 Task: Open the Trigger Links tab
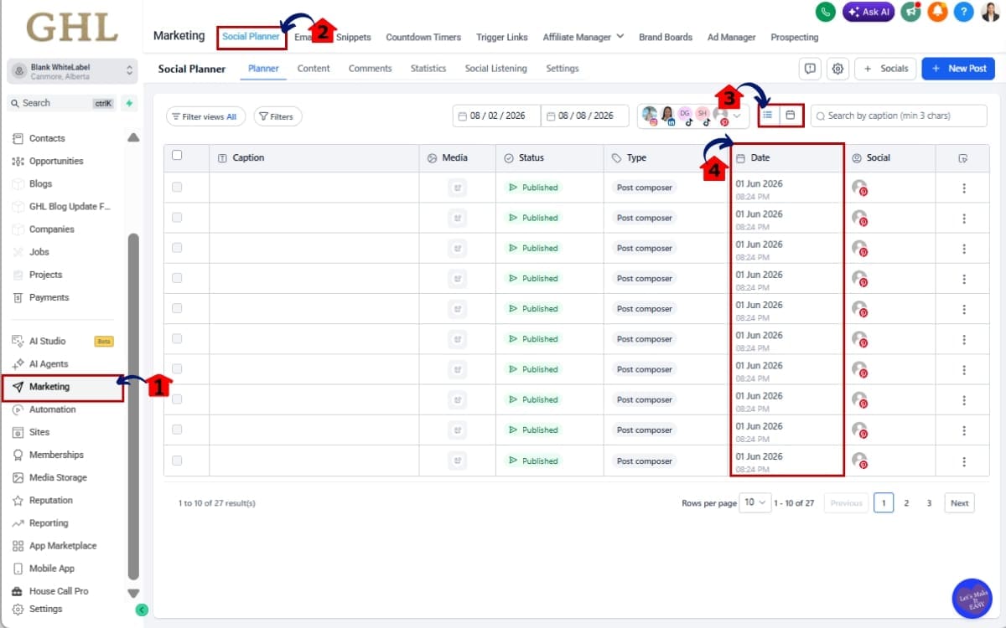pyautogui.click(x=502, y=37)
